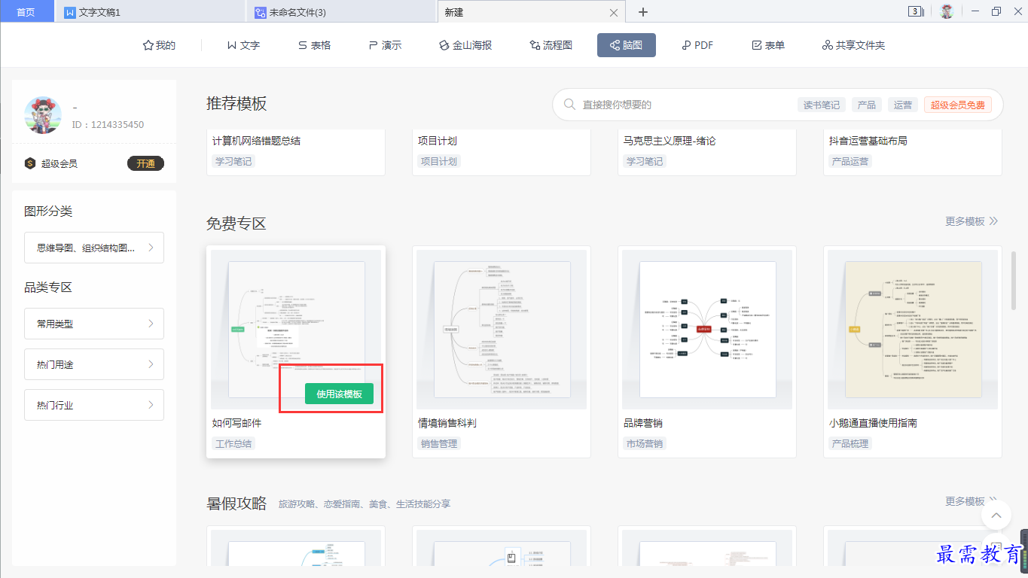Open the 品牌营销 template thumbnail
The width and height of the screenshot is (1028, 578).
click(707, 330)
